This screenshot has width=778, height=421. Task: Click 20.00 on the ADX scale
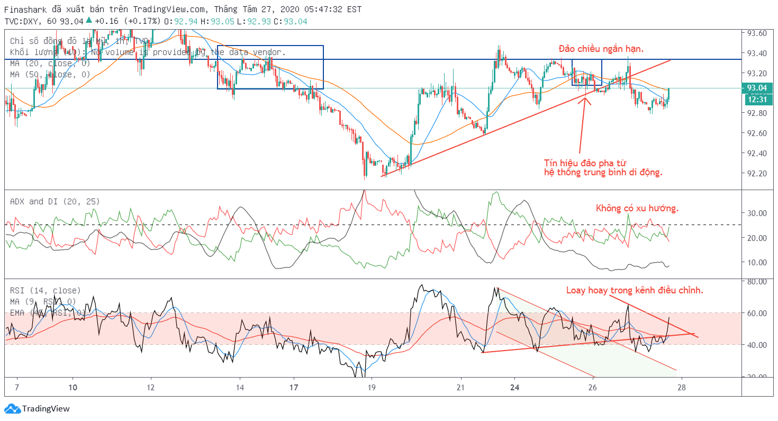(x=756, y=238)
